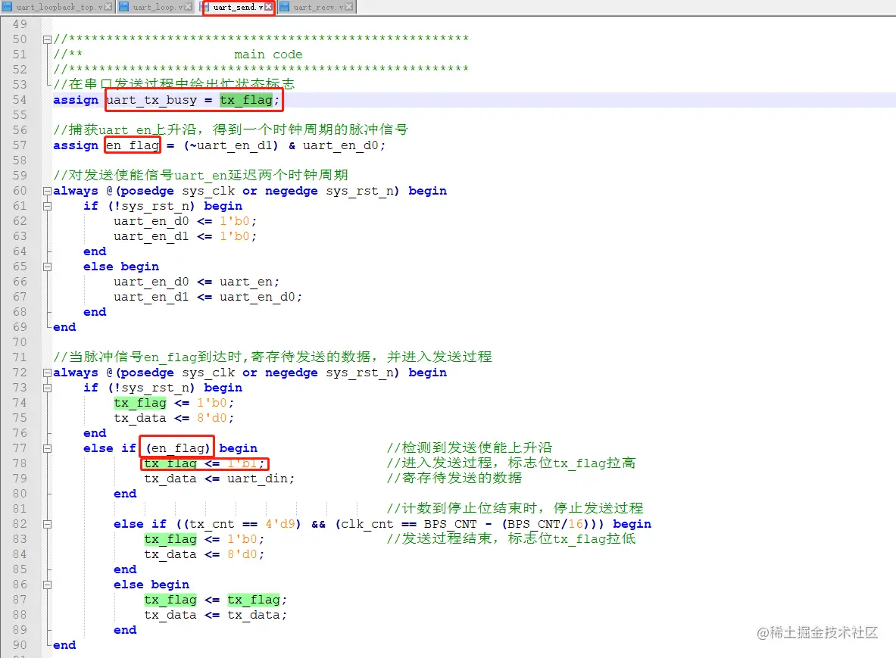Click 'en_flag' in the line 57 assign

point(133,145)
